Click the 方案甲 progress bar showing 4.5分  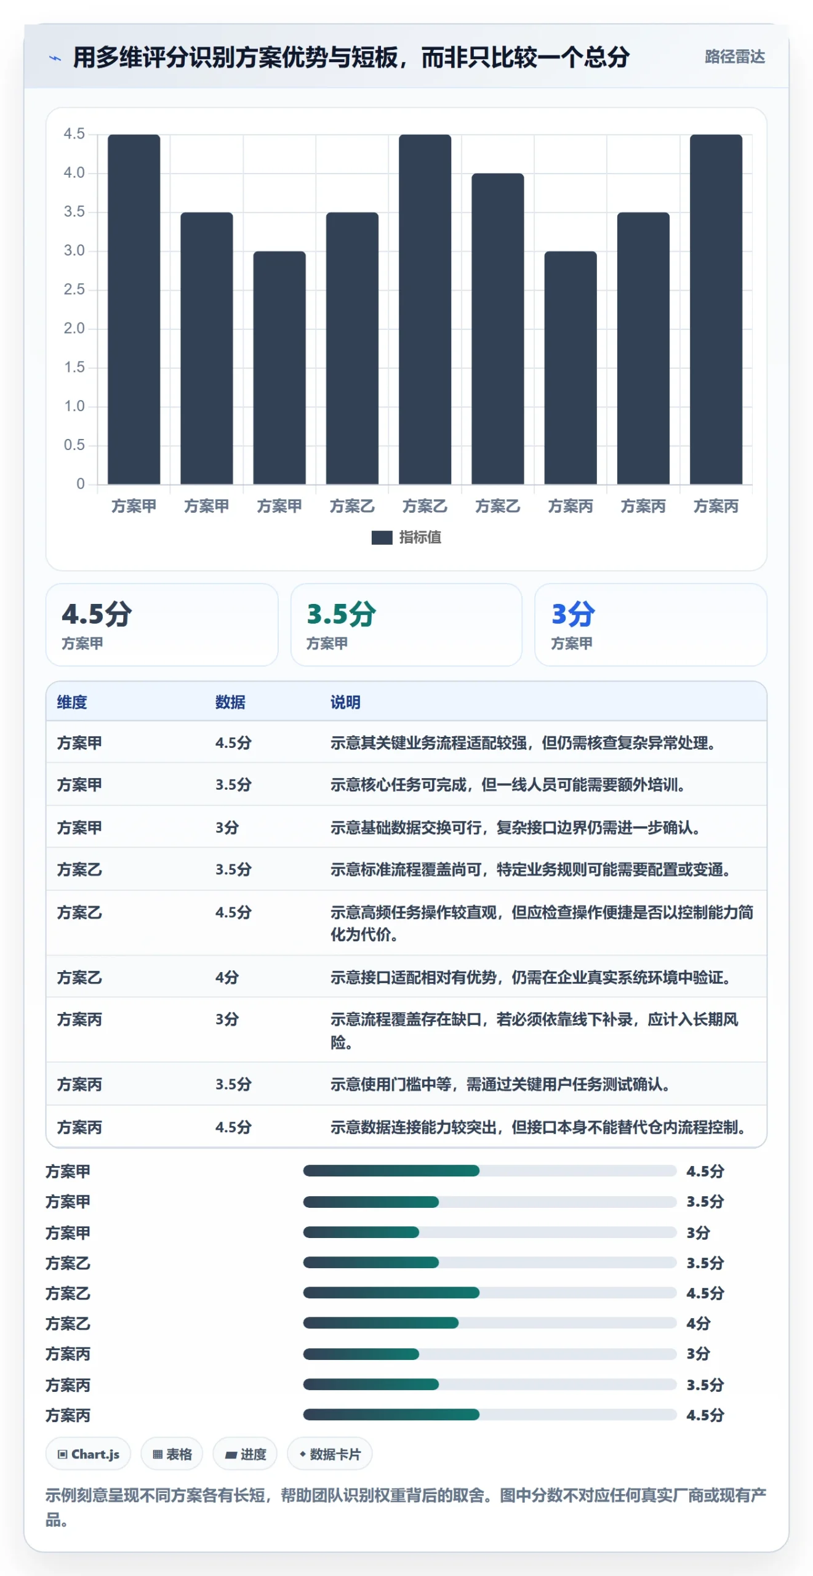[x=490, y=1171]
